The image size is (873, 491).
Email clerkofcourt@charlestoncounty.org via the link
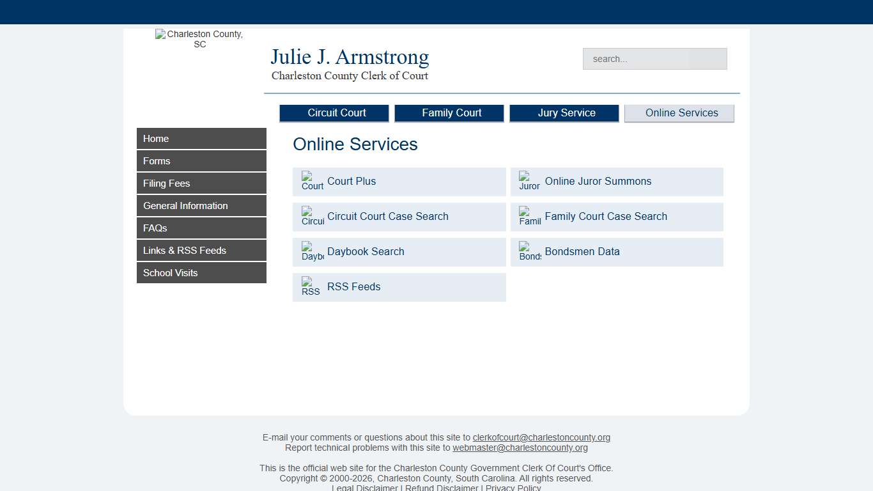(x=541, y=437)
